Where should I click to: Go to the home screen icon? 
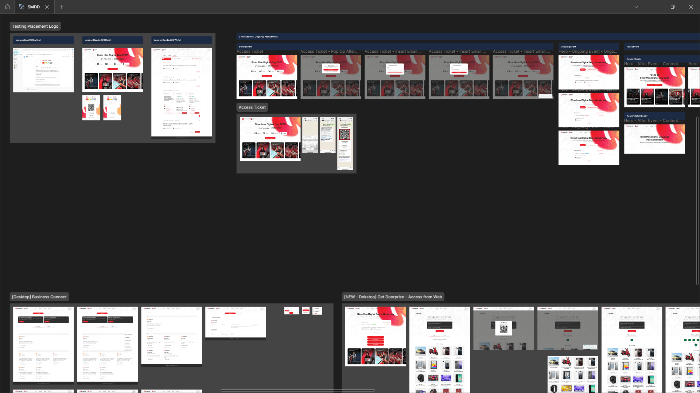[7, 7]
